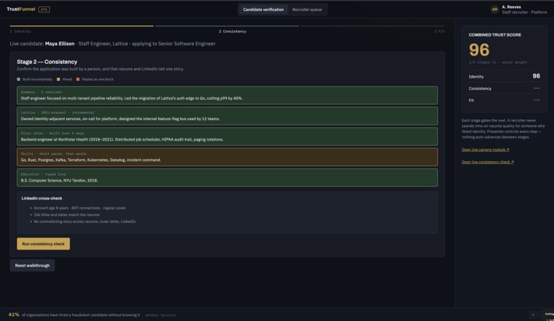This screenshot has height=321, width=554.
Task: Click 'No contradicting story across resume' bullet
Action: point(85,222)
